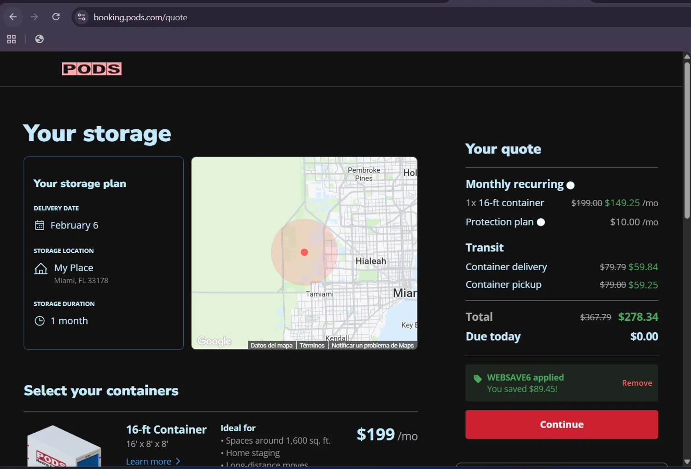Click the Select your containers heading
Screen dimensions: 691x469
pos(101,391)
